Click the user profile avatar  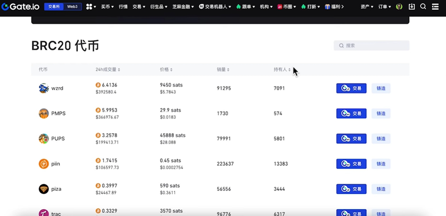click(x=399, y=7)
